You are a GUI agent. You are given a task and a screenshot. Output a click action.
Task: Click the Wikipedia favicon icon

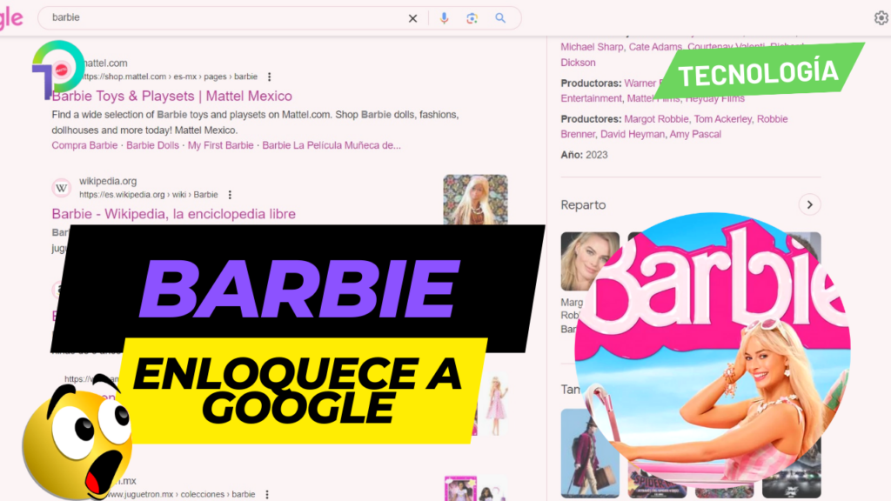click(62, 188)
